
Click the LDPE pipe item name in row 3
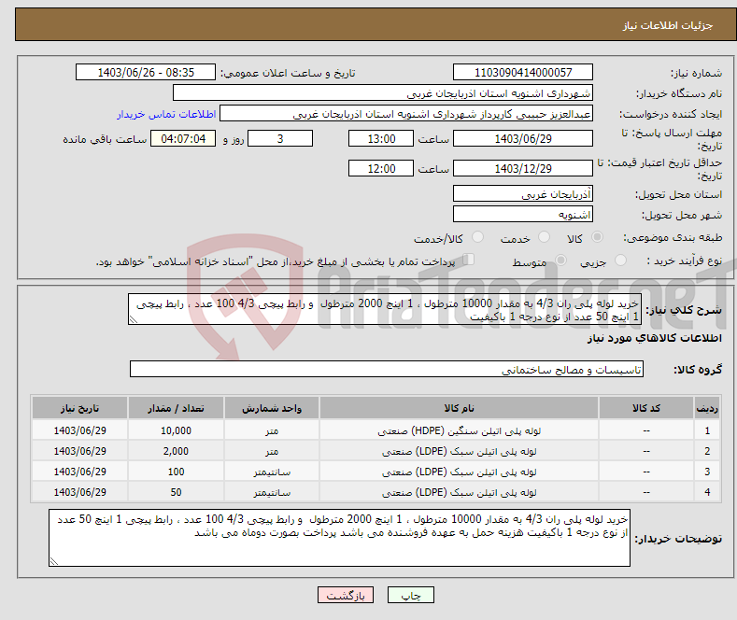(459, 472)
